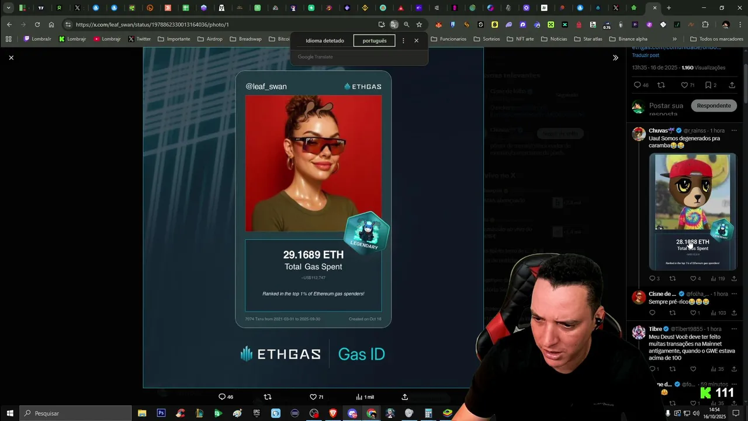The image size is (748, 421).
Task: Open the ETHGAS gas ID card image
Action: point(313,217)
